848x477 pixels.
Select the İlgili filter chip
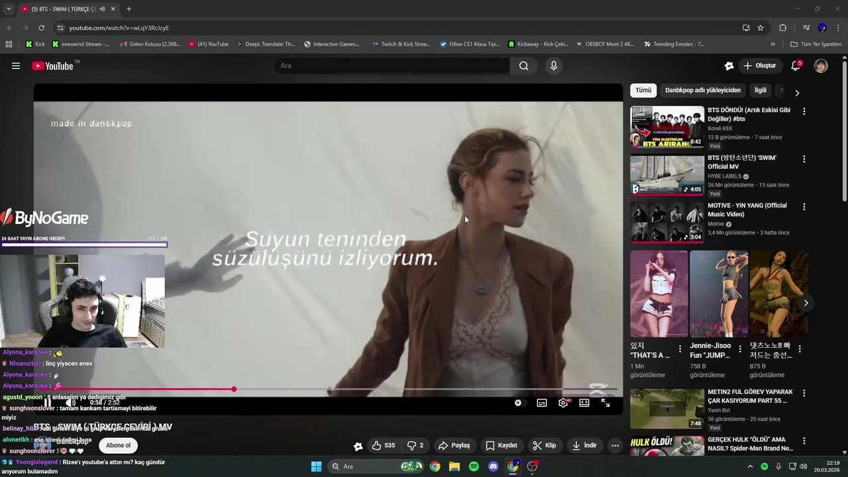point(761,90)
